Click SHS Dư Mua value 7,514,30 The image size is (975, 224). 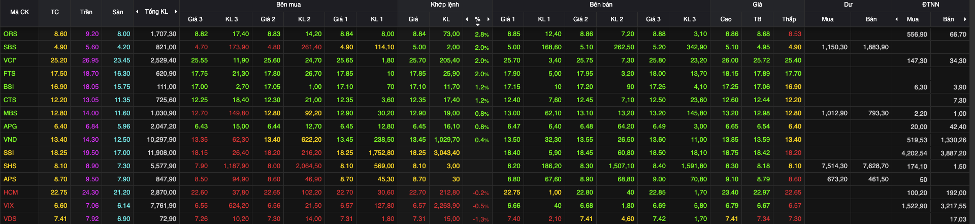pos(834,166)
